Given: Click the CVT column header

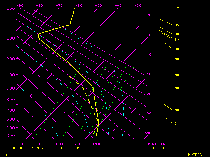Looking at the screenshot, I should pyautogui.click(x=114, y=144).
